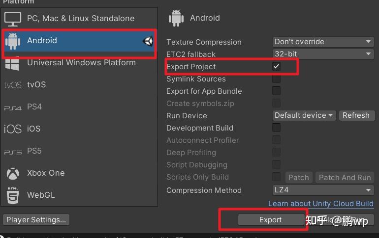Image resolution: width=379 pixels, height=238 pixels.
Task: Open the Run Device Default device dropdown
Action: [304, 115]
